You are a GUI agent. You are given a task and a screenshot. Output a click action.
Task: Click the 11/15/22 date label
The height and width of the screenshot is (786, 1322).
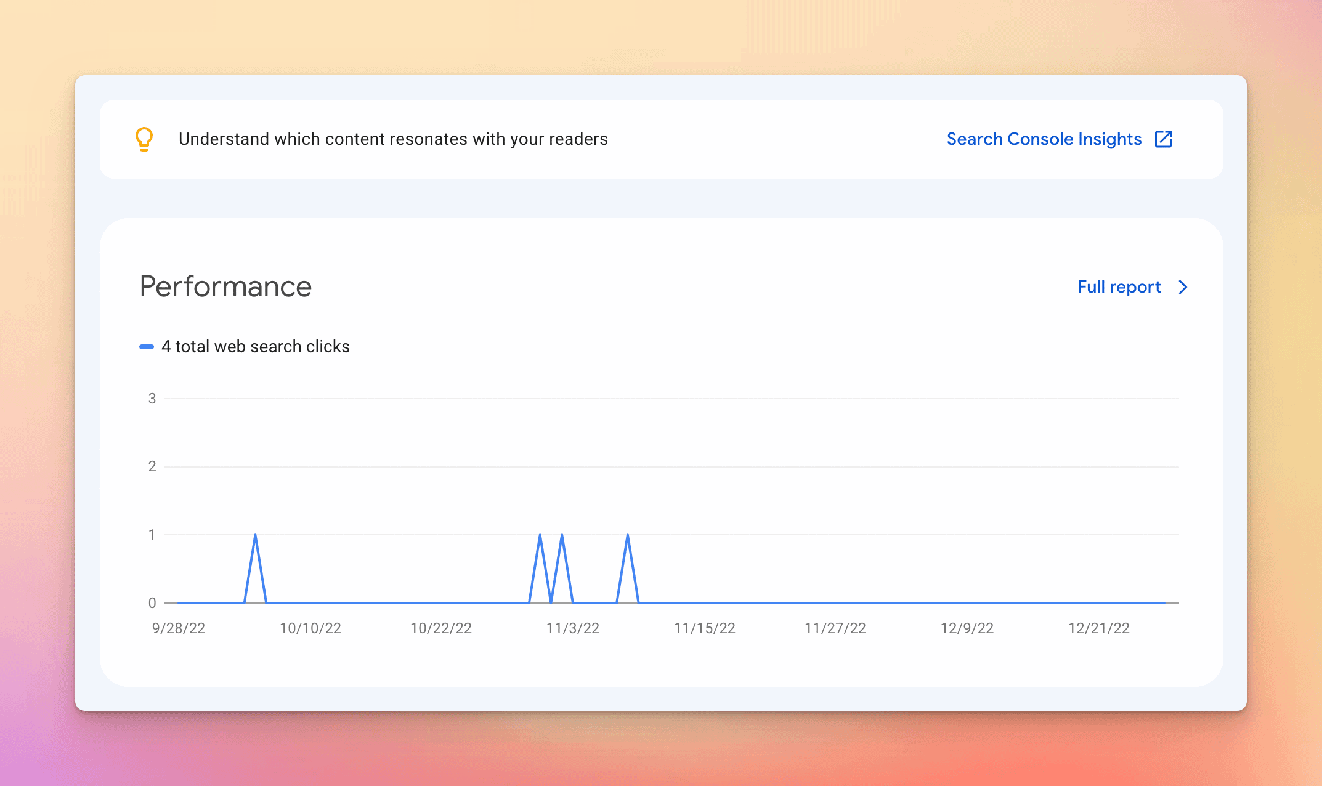tap(705, 628)
